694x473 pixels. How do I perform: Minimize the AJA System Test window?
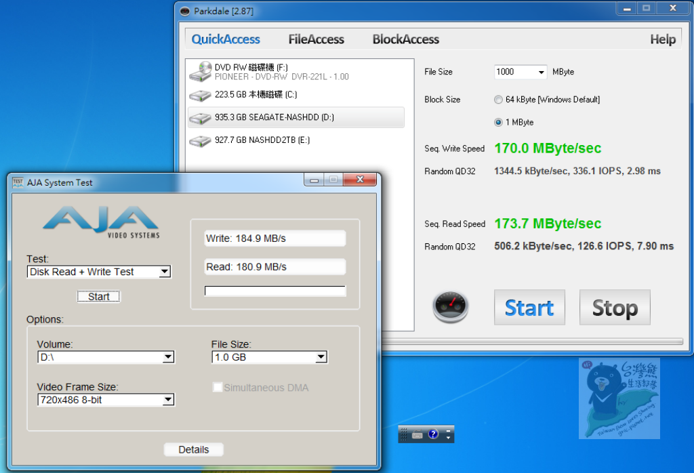tap(314, 180)
